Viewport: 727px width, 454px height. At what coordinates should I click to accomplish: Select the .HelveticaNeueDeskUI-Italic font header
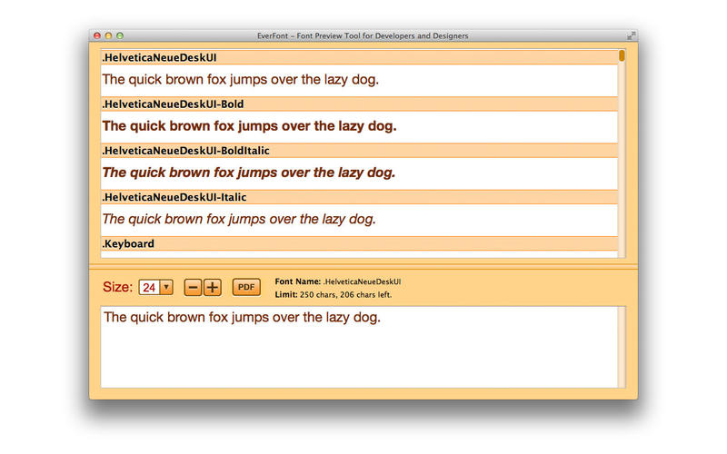click(x=359, y=197)
